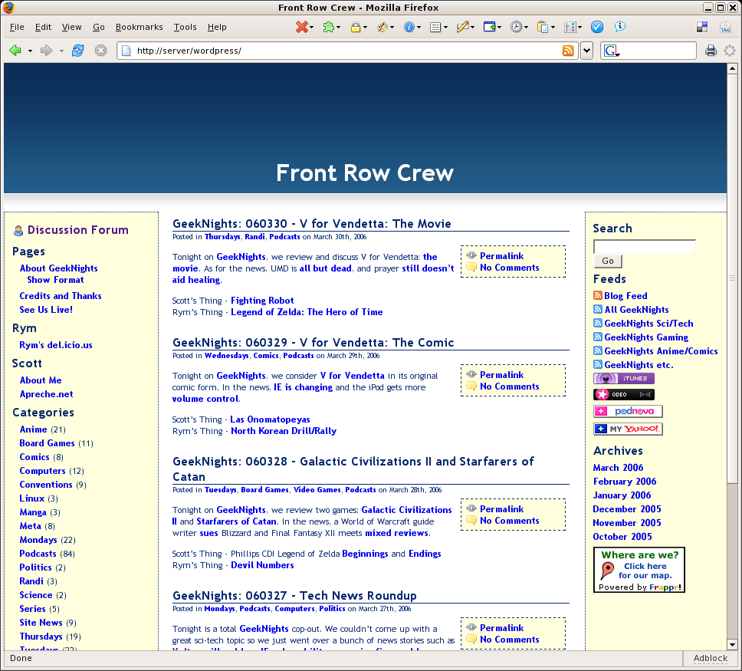Open the Google search engine selector
The width and height of the screenshot is (742, 671).
coord(611,51)
